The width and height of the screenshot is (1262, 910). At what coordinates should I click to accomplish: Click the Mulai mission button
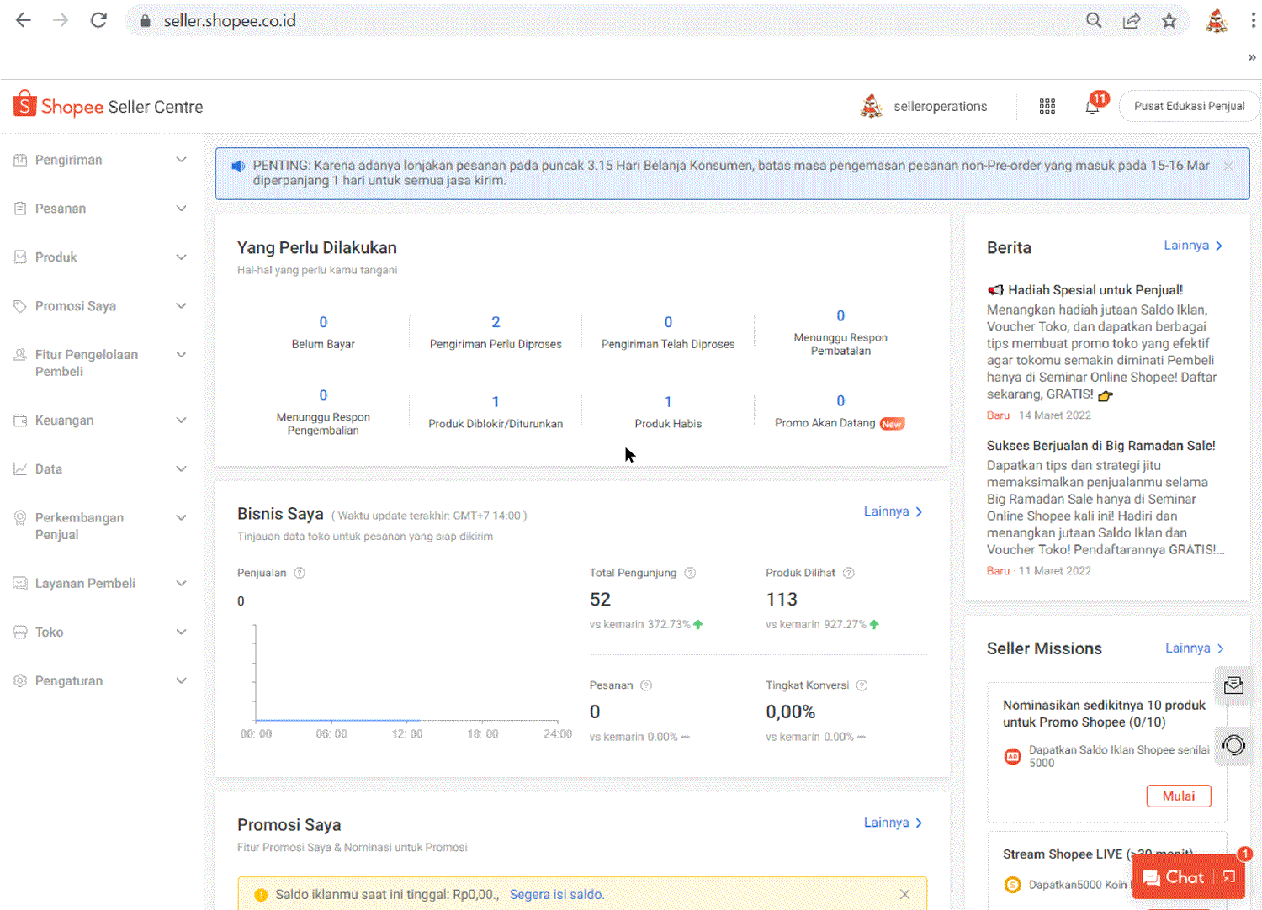click(x=1178, y=796)
